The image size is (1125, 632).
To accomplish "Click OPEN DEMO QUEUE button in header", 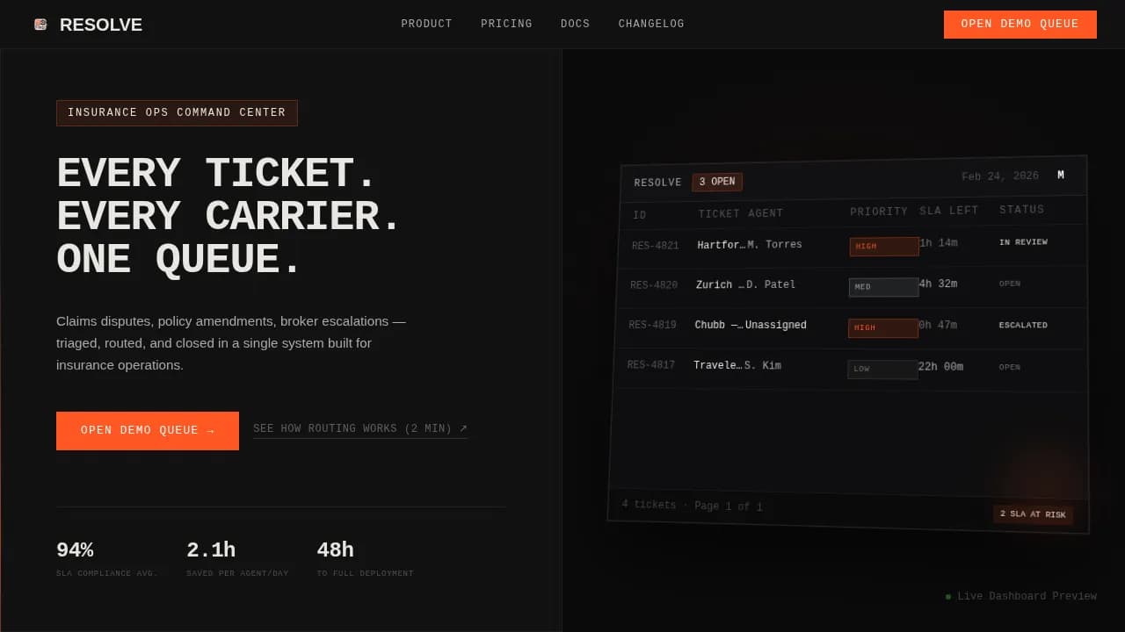I will coord(1020,25).
